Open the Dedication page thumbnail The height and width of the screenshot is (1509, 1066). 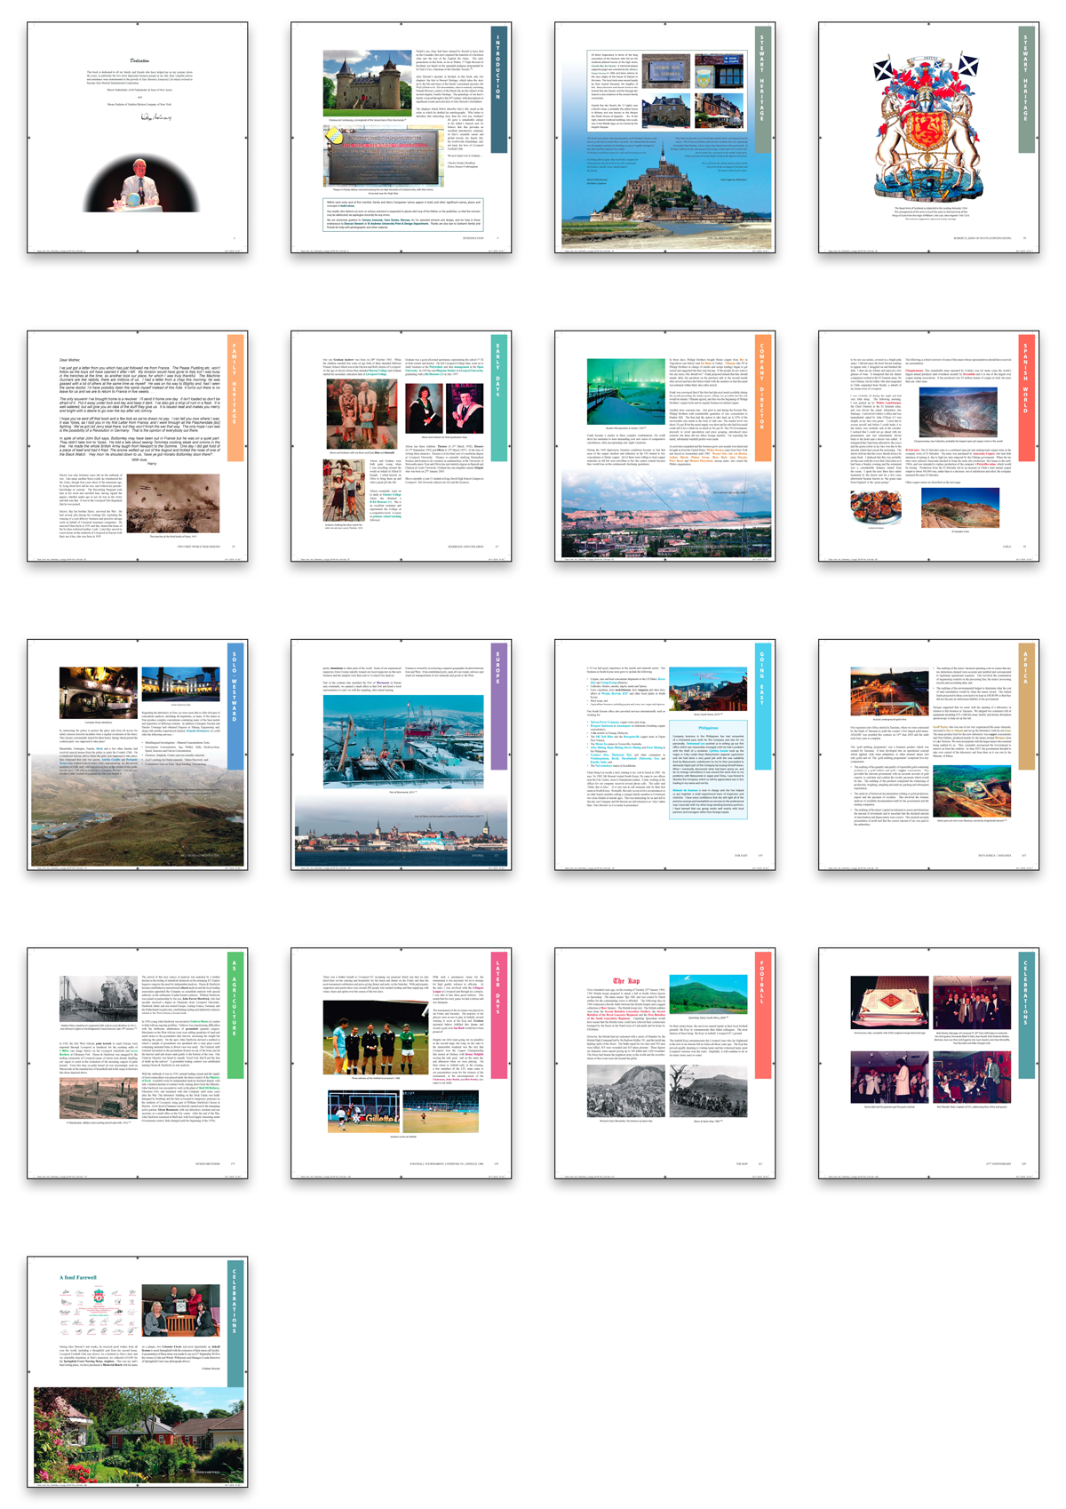click(x=137, y=138)
